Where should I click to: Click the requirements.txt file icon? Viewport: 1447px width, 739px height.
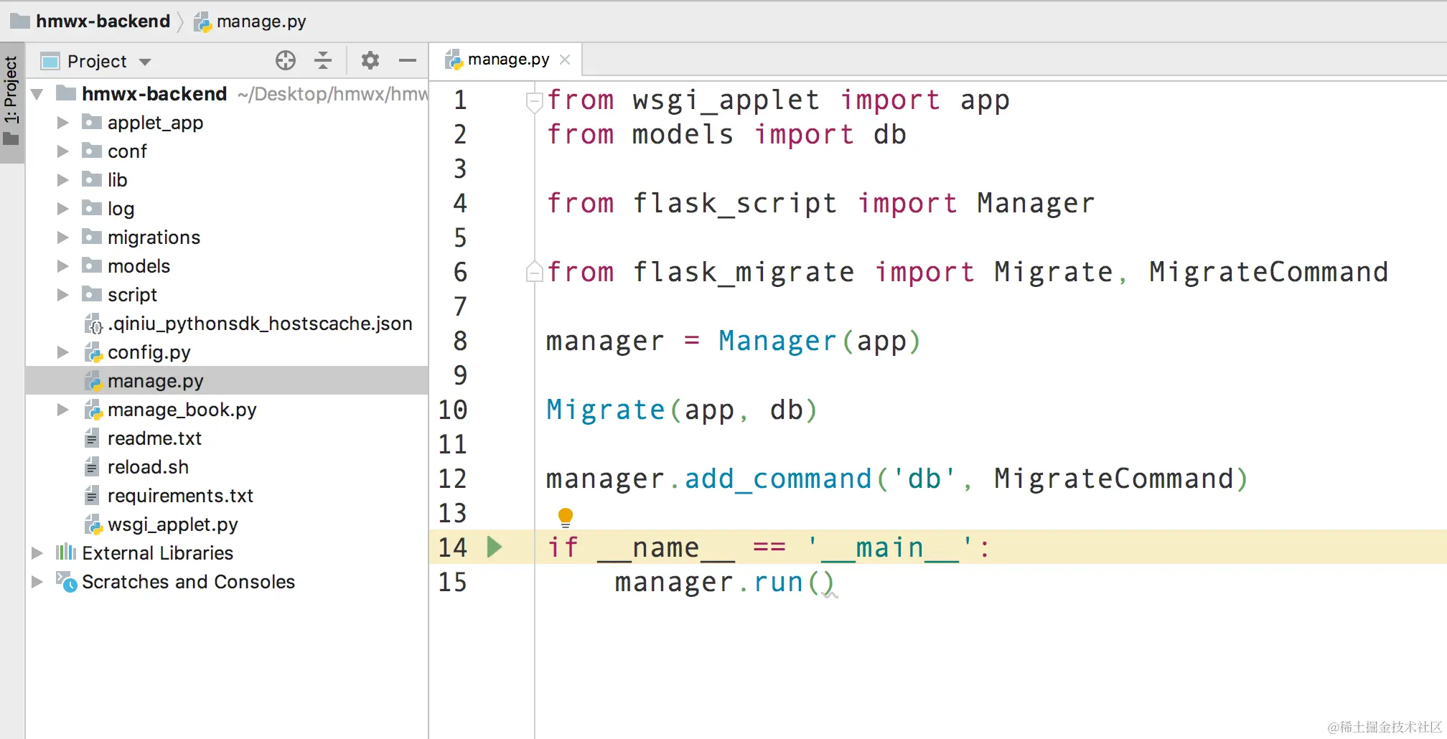pyautogui.click(x=92, y=496)
